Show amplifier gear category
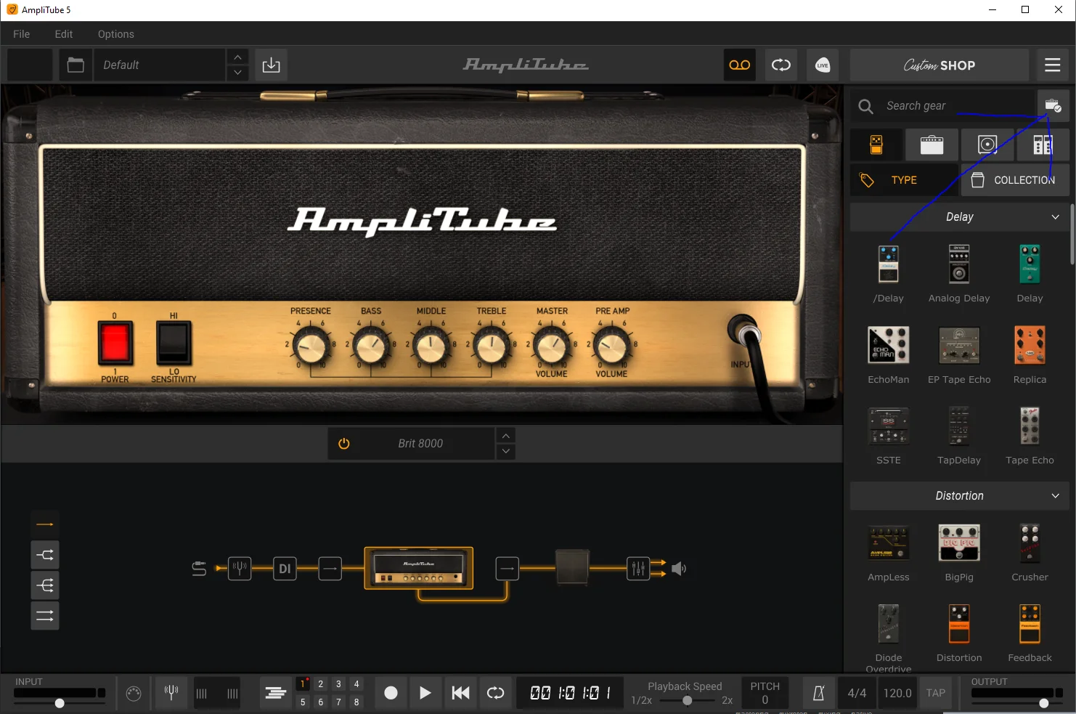Viewport: 1076px width, 714px height. 932,145
